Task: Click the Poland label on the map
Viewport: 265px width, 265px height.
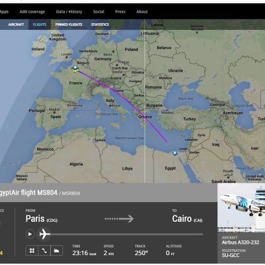Action: [131, 50]
